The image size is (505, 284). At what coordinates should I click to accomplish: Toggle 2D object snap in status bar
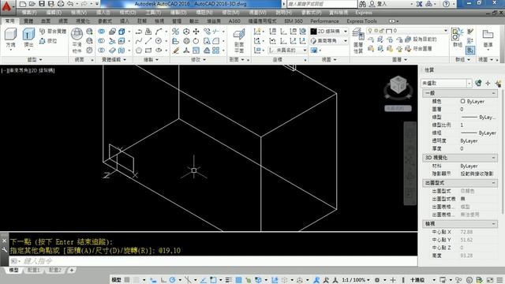(213, 280)
